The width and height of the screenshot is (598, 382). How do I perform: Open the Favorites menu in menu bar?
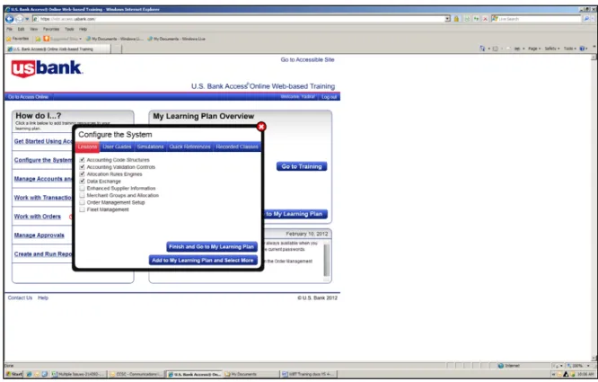51,29
